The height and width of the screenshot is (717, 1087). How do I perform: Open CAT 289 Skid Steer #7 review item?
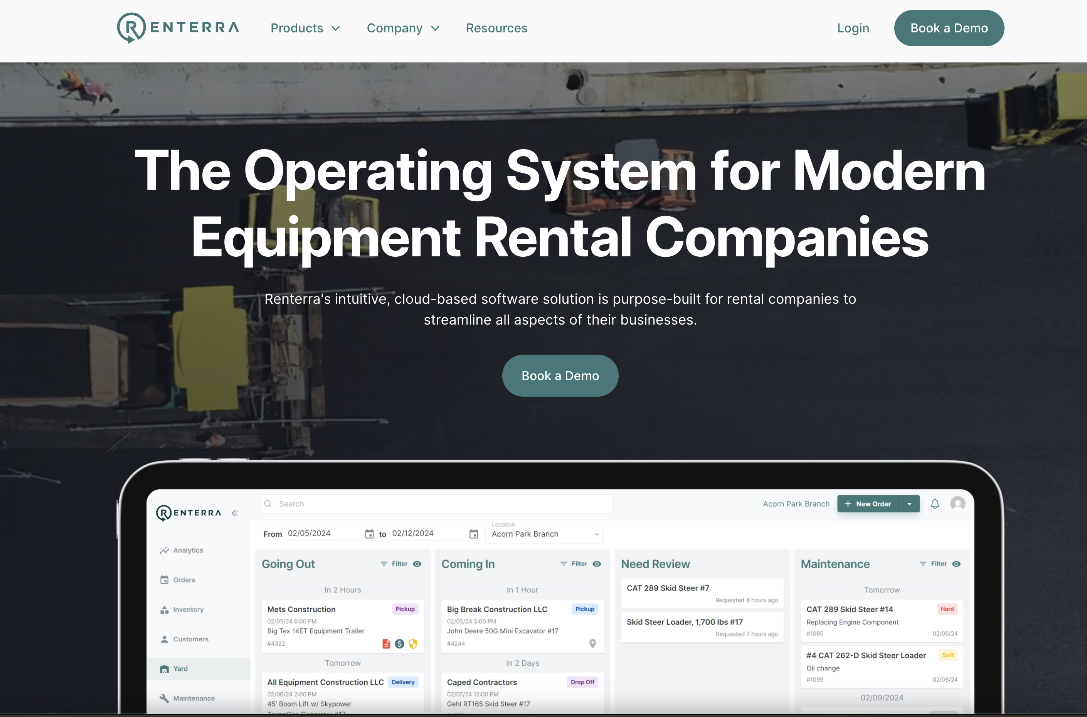[702, 594]
